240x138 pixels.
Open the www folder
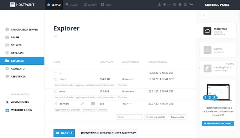(62, 91)
